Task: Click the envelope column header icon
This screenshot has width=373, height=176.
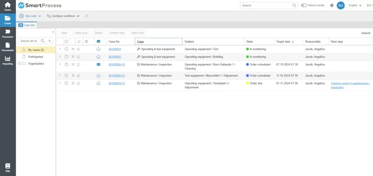Action: (x=99, y=41)
